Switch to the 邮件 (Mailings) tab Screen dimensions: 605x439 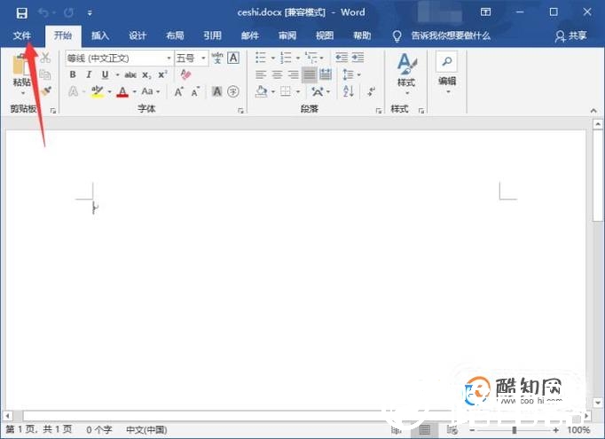click(249, 35)
